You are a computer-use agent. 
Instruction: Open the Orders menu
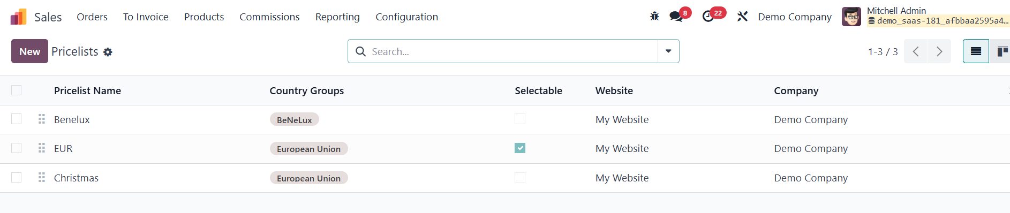92,17
